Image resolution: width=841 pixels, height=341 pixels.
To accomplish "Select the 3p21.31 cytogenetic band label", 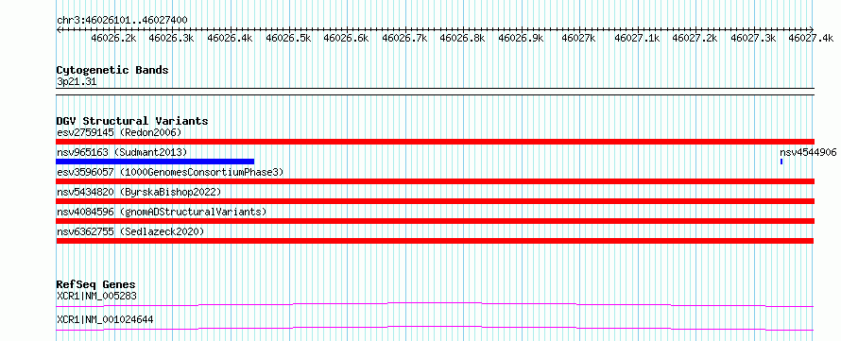I will click(x=77, y=82).
